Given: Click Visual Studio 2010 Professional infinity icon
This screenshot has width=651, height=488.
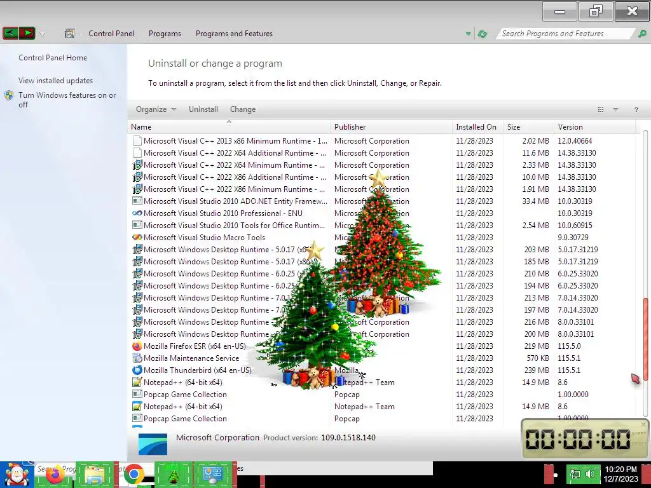Looking at the screenshot, I should (137, 213).
